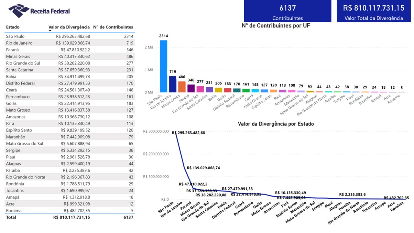
Task: Click the R$ 482.702,35 label on line chart
Action: (x=396, y=198)
